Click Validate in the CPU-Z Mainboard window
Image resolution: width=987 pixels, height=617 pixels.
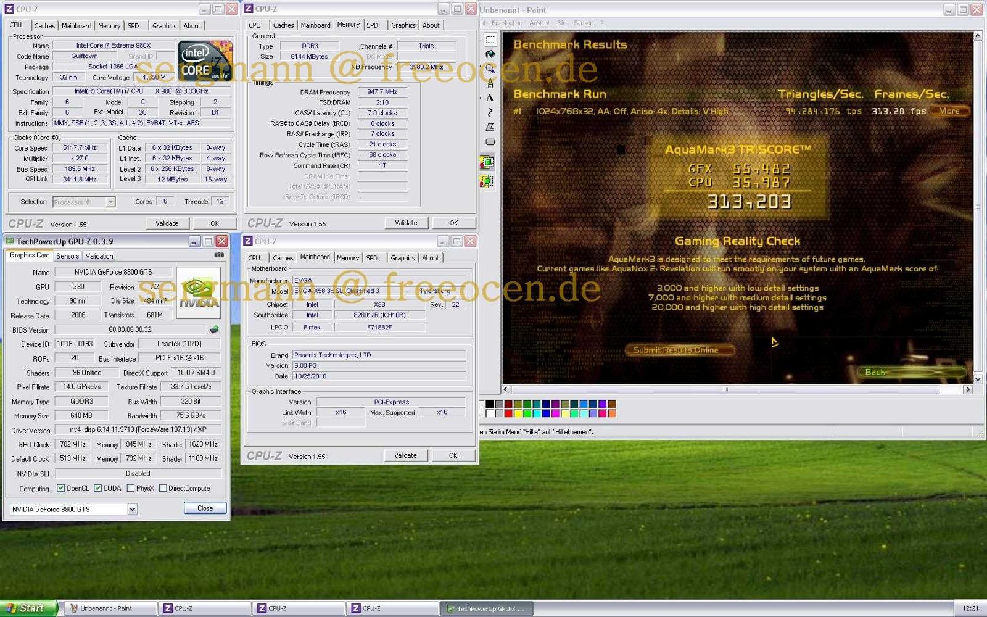click(405, 455)
